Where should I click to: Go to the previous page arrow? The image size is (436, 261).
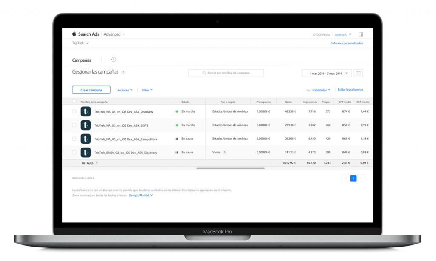346,178
